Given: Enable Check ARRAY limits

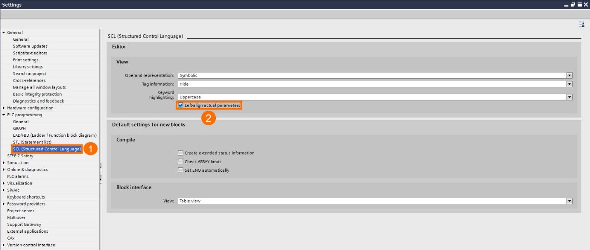Looking at the screenshot, I should point(180,161).
